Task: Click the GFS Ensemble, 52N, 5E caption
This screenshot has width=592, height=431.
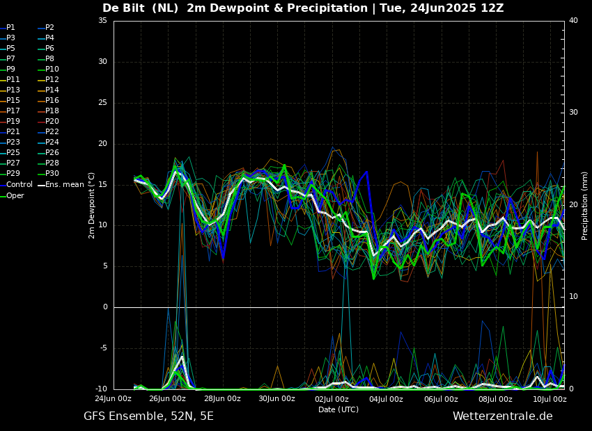Action: [x=148, y=416]
